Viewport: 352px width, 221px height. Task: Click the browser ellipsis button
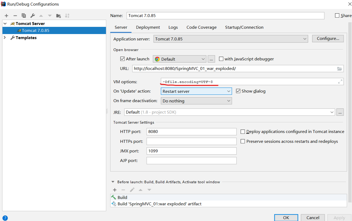(211, 59)
